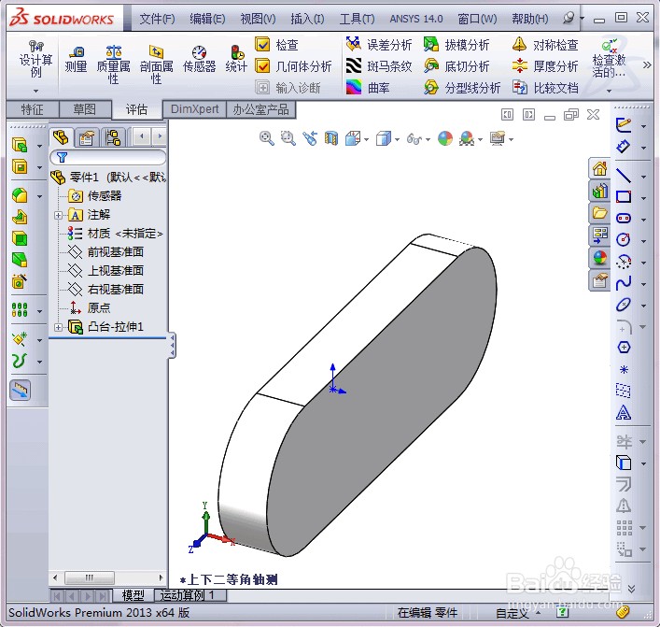The height and width of the screenshot is (627, 660).
Task: Open view settings dropdown arrow
Action: [x=511, y=139]
